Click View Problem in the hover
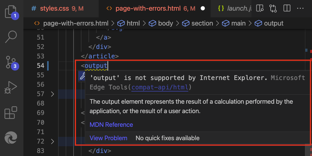This screenshot has width=312, height=156. click(109, 138)
